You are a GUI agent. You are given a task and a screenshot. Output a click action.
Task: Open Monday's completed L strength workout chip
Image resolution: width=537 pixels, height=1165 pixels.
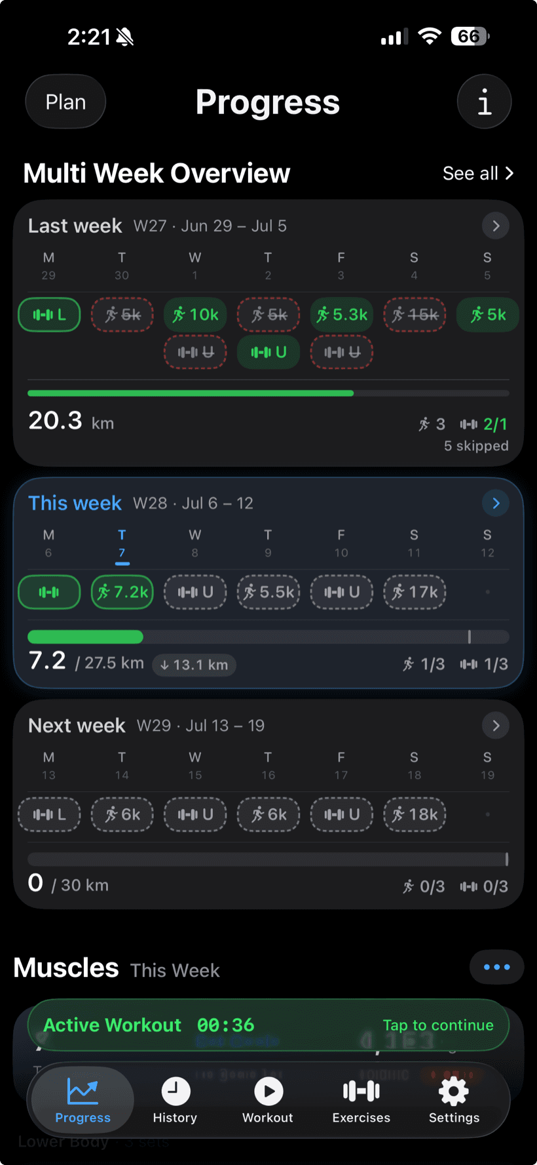pos(49,315)
